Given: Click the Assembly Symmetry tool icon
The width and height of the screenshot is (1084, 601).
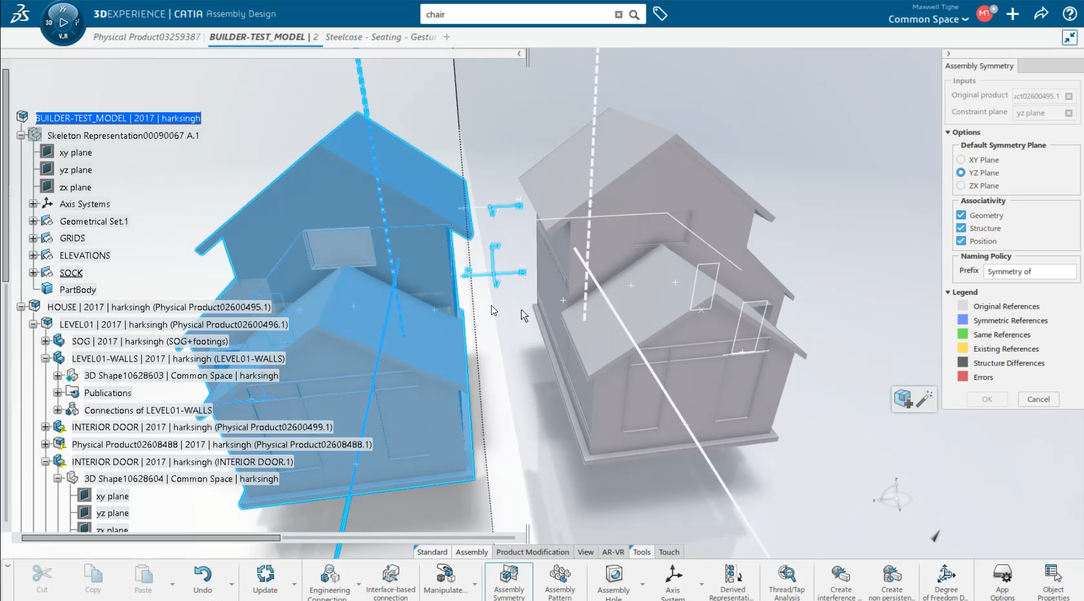Looking at the screenshot, I should pos(508,575).
